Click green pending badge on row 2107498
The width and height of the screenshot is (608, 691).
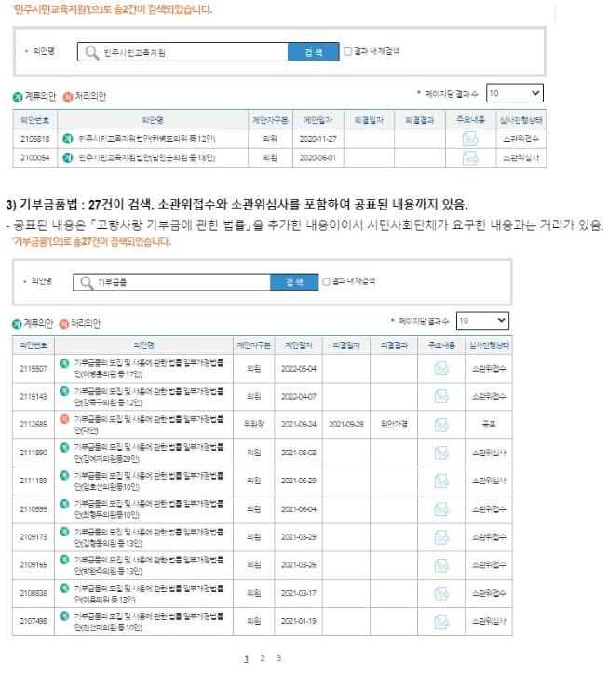(64, 616)
